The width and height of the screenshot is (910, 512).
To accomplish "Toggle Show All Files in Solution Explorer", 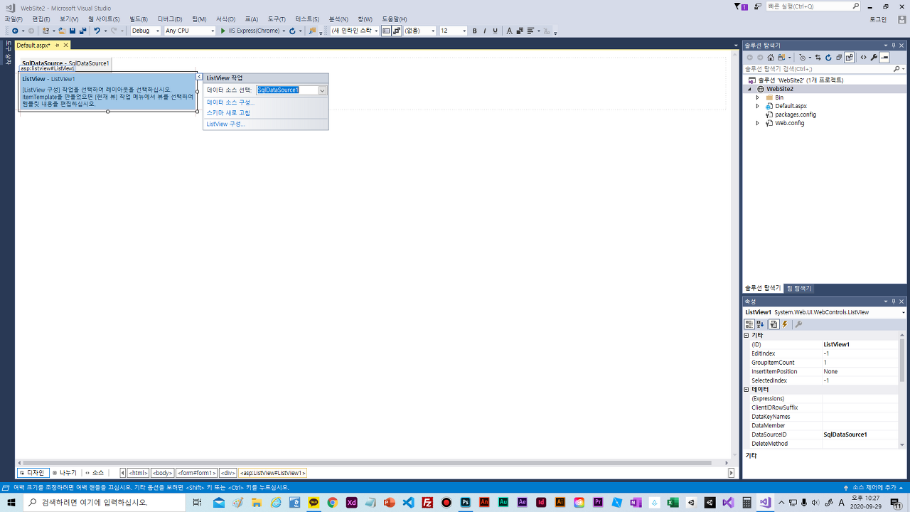I will pos(850,58).
